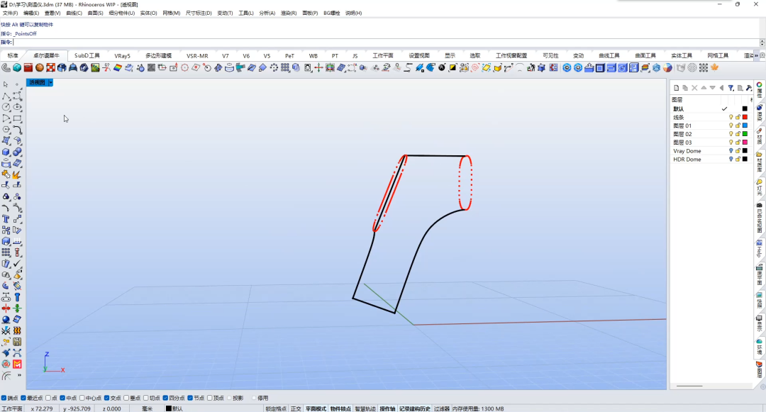Toggle the 四分点 osnap checkbox
Screen dimensions: 766x412
click(x=165, y=398)
